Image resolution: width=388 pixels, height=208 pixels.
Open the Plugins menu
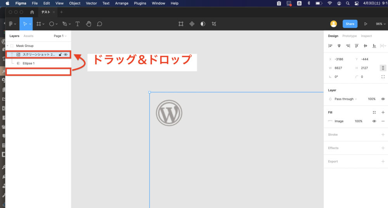(x=140, y=3)
